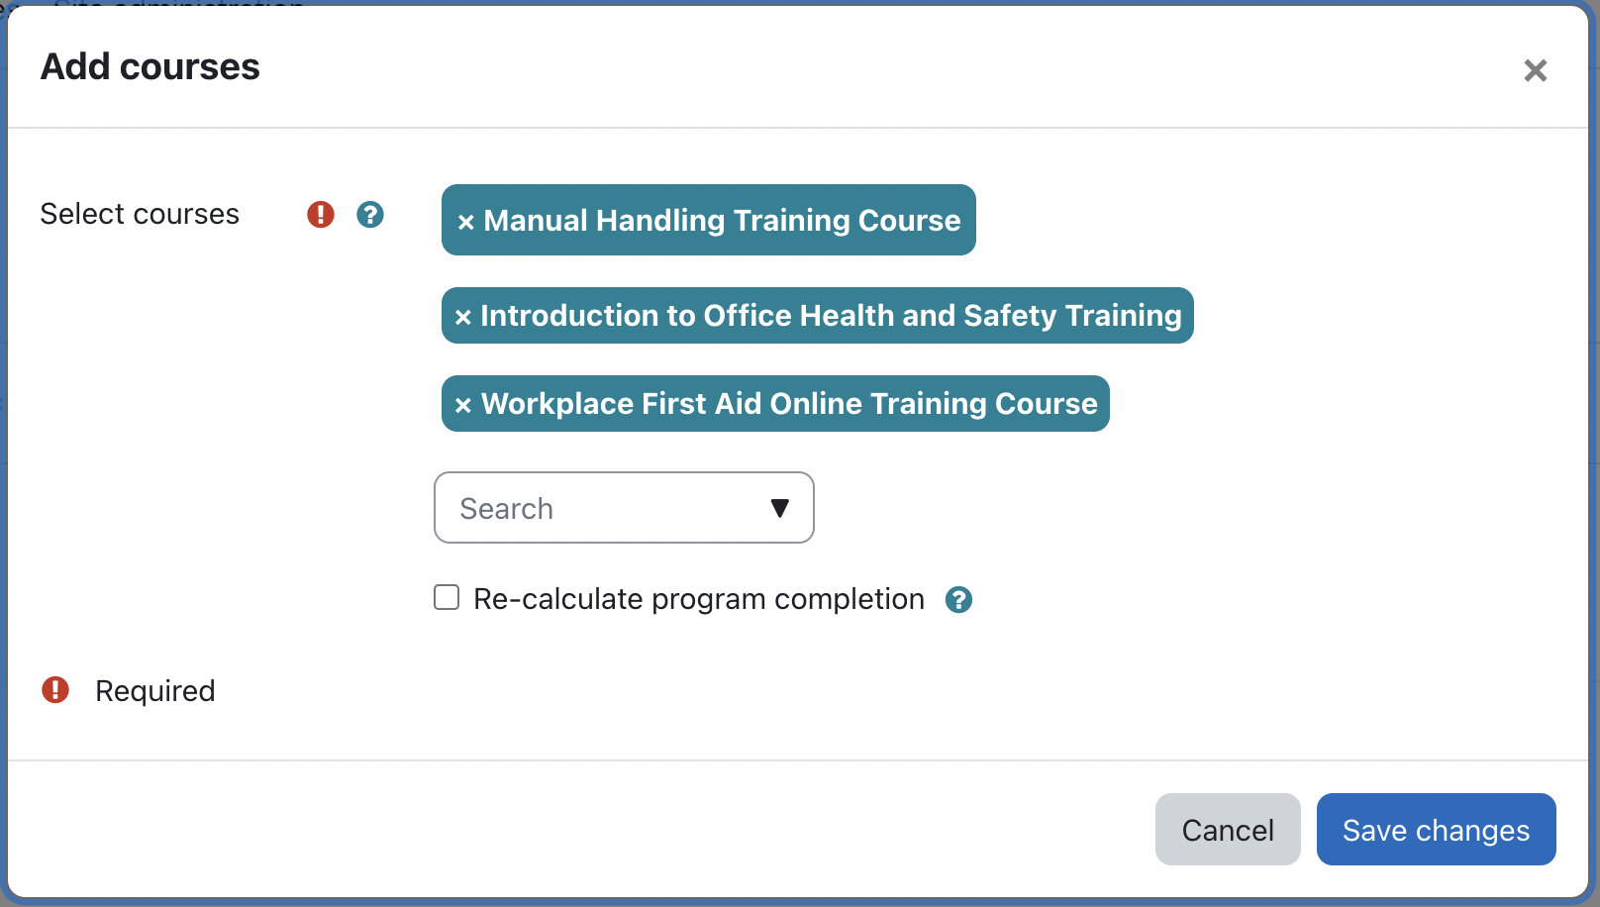The width and height of the screenshot is (1600, 907).
Task: Select the Workplace First Aid Online Training Course tag label
Action: click(789, 404)
